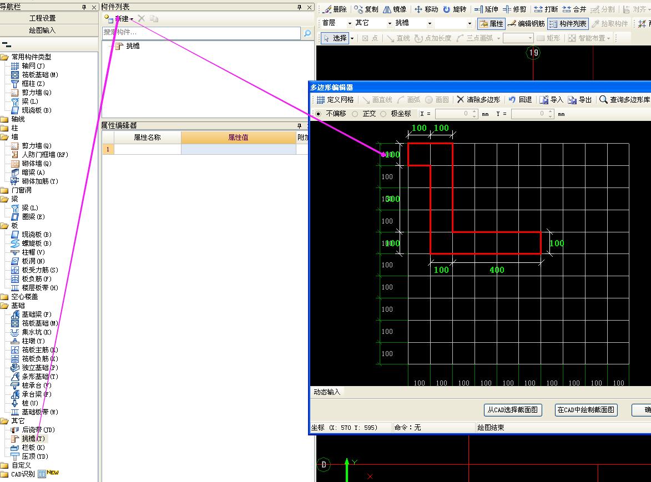Screen dimensions: 651x482
Task: Collapse the 常用构件类型 folder
Action: click(x=4, y=57)
